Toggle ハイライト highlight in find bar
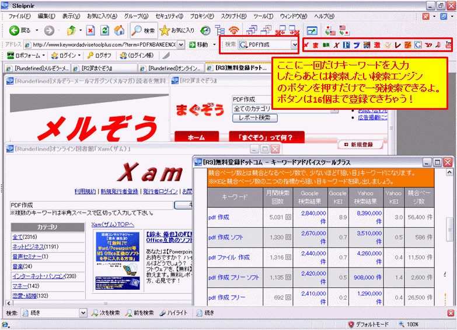Image resolution: width=457 pixels, height=330 pixels. pos(174,313)
